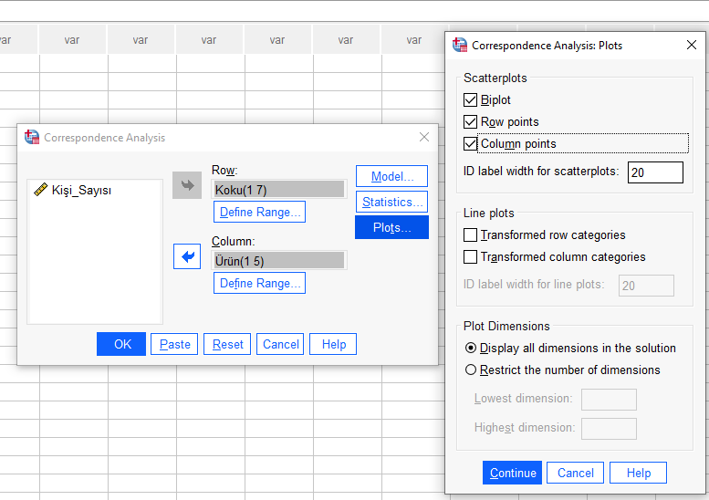Image resolution: width=709 pixels, height=500 pixels.
Task: Click the ID label width for scatterplots field
Action: [x=654, y=172]
